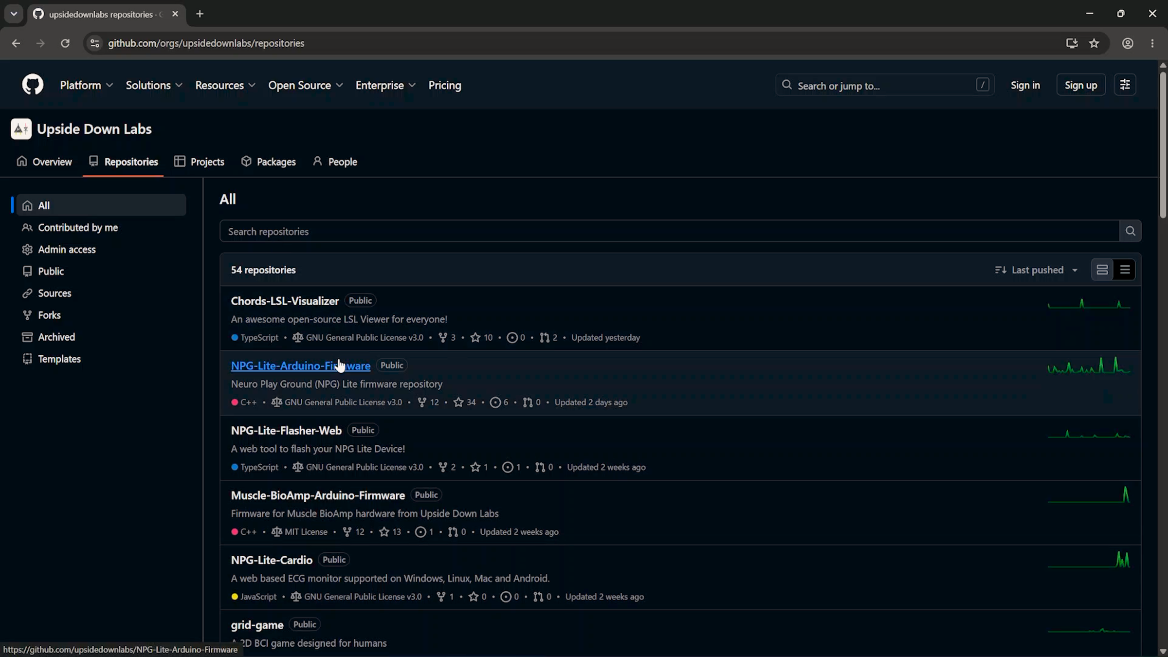1168x657 pixels.
Task: Click the page vertical scrollbar thumb
Action: [1163, 145]
